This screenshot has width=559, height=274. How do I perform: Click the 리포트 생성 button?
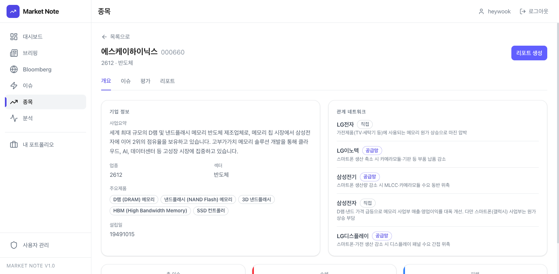(529, 53)
